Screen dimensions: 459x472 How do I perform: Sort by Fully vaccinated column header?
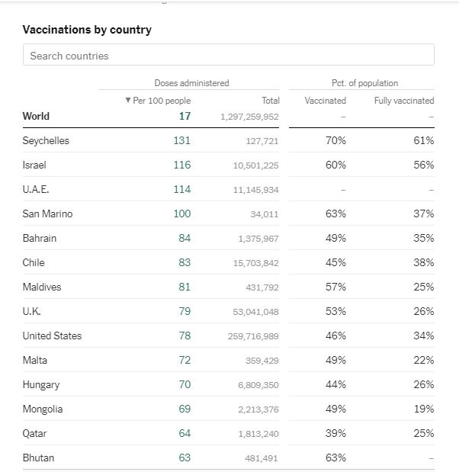point(403,101)
